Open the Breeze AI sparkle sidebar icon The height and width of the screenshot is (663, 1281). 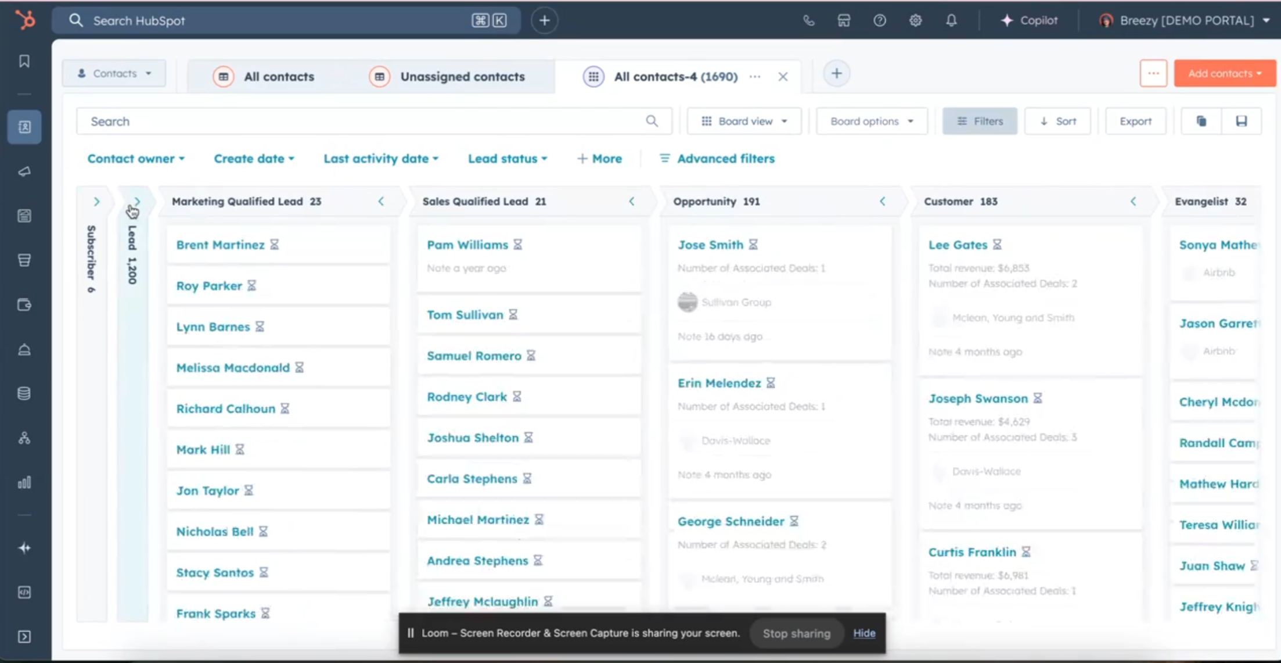[x=24, y=548]
